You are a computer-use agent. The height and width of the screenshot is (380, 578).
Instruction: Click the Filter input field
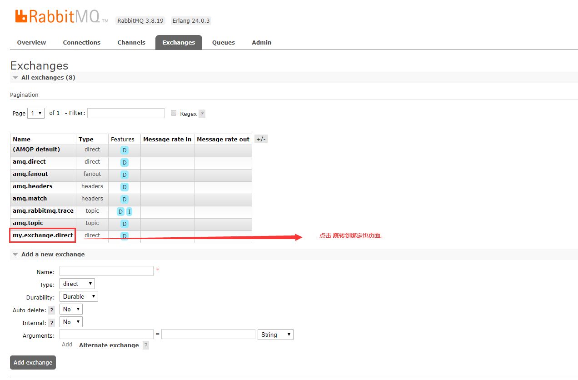click(x=126, y=113)
